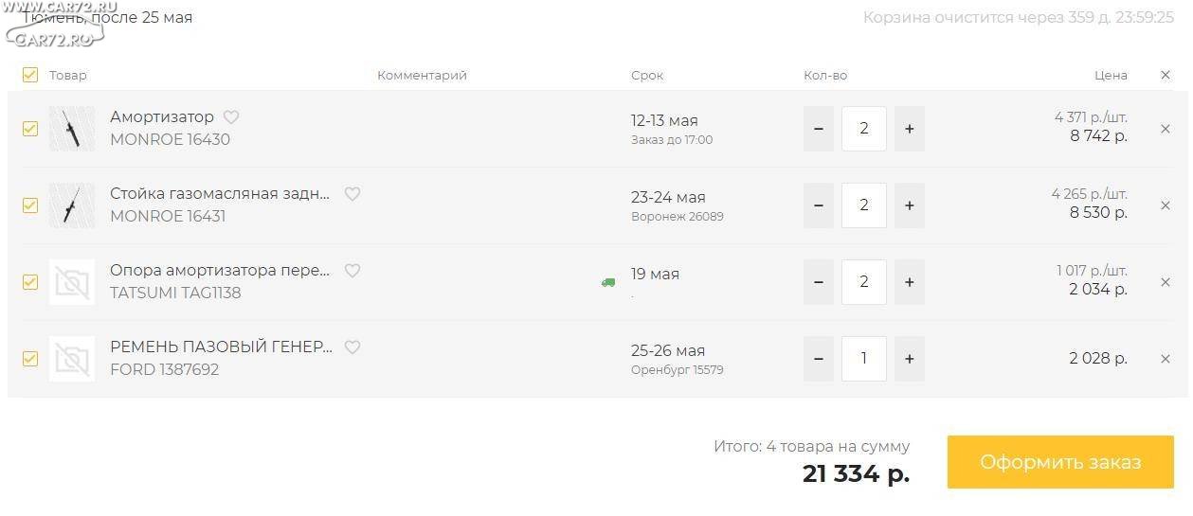Viewport: 1193px width, 516px height.
Task: Click heart icon for Стойка газомасляная MONROE 16431
Action: click(x=352, y=194)
